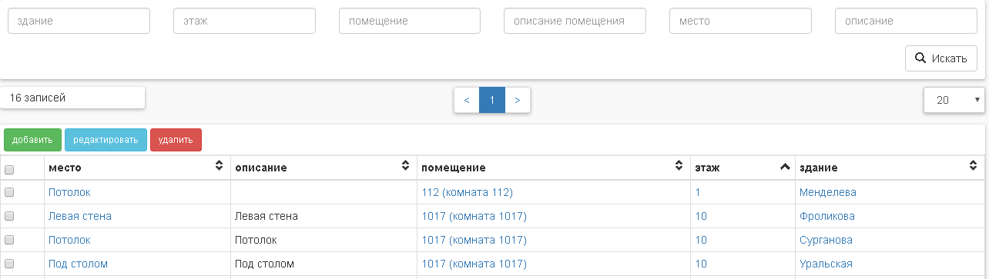Click the помещение column header label
Image resolution: width=989 pixels, height=279 pixels.
coord(454,168)
